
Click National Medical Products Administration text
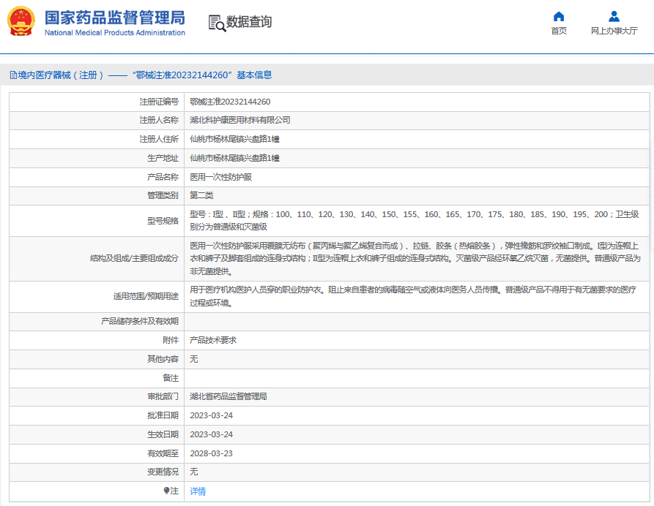(x=115, y=32)
